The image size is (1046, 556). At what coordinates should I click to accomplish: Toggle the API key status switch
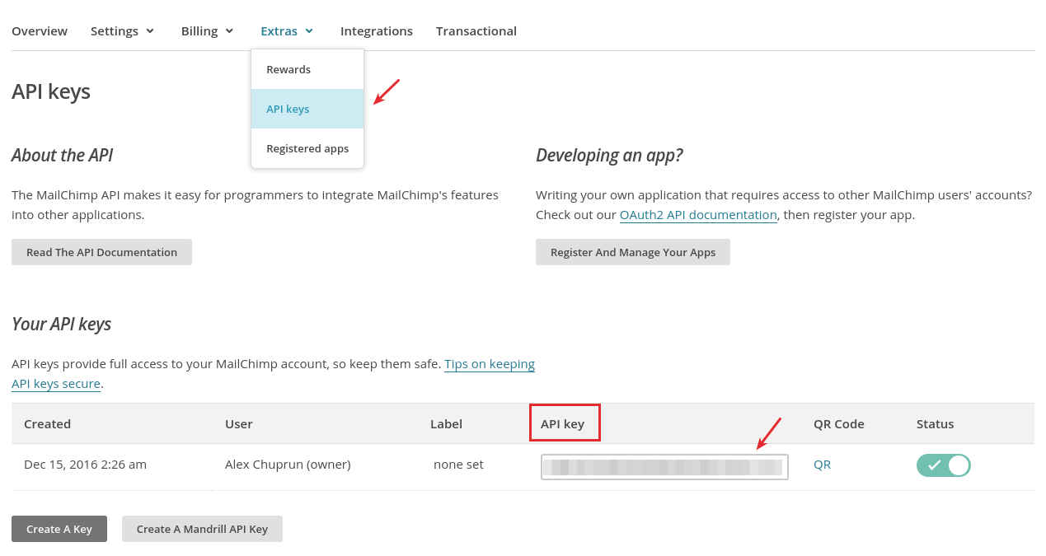[944, 465]
